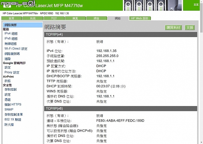This screenshot has width=203, height=144.
Task: Open 防火牆 settings
Action: pos(9,125)
